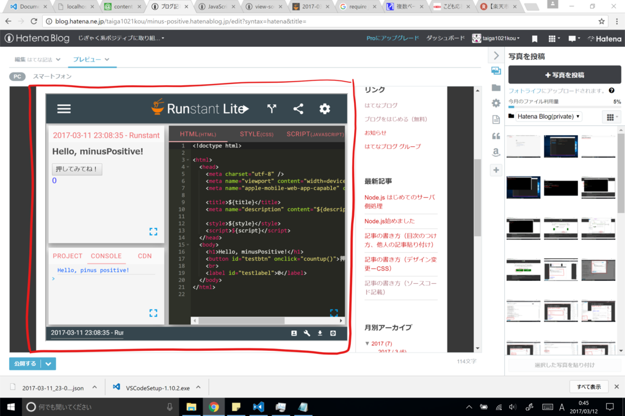Open the Runstant settings gear icon
The height and width of the screenshot is (416, 625).
(x=325, y=108)
